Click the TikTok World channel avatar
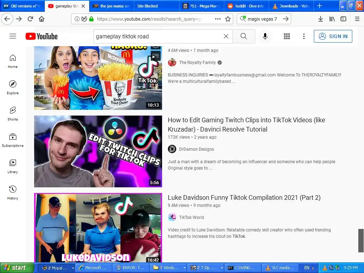This screenshot has height=273, width=364. click(172, 217)
